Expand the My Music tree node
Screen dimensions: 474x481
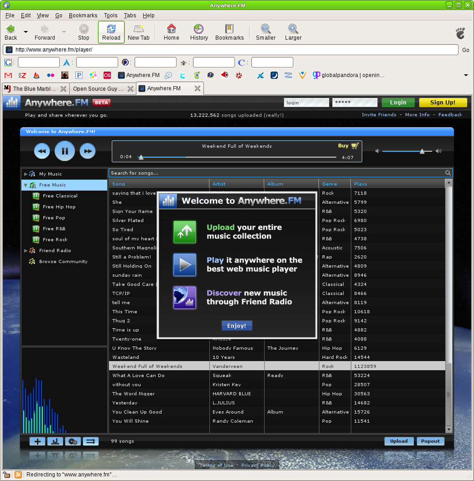point(26,174)
